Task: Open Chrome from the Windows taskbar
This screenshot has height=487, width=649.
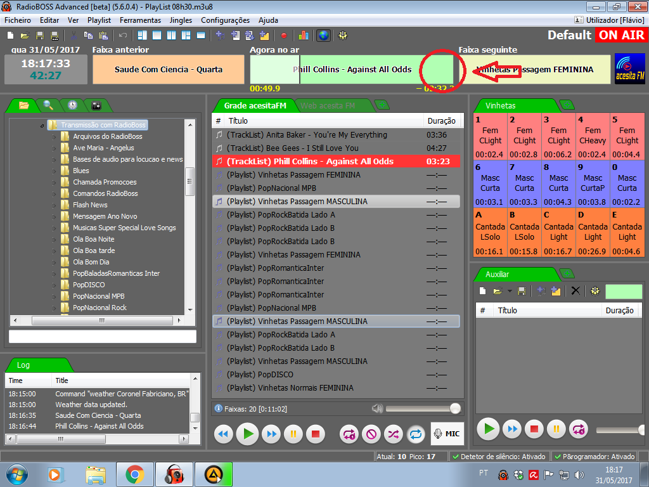Action: click(135, 474)
